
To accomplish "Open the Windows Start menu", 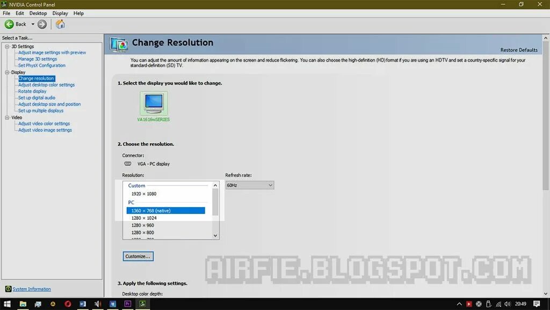I will [7, 304].
